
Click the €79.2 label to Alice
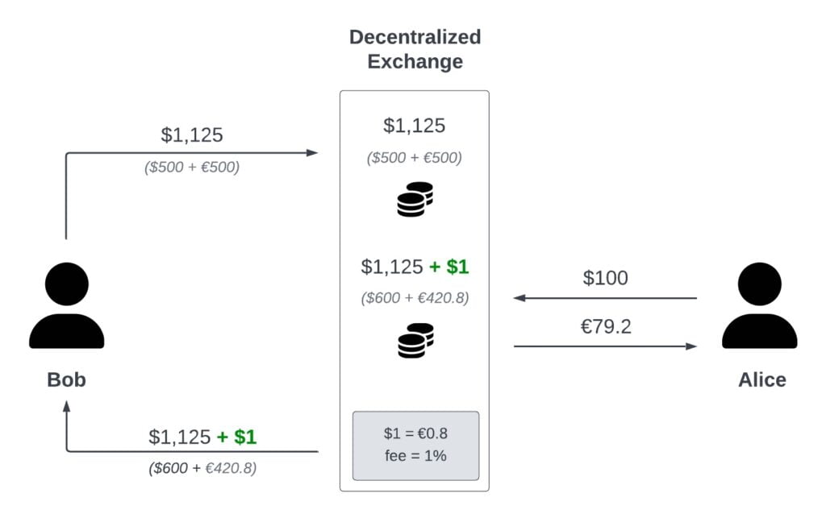point(606,327)
